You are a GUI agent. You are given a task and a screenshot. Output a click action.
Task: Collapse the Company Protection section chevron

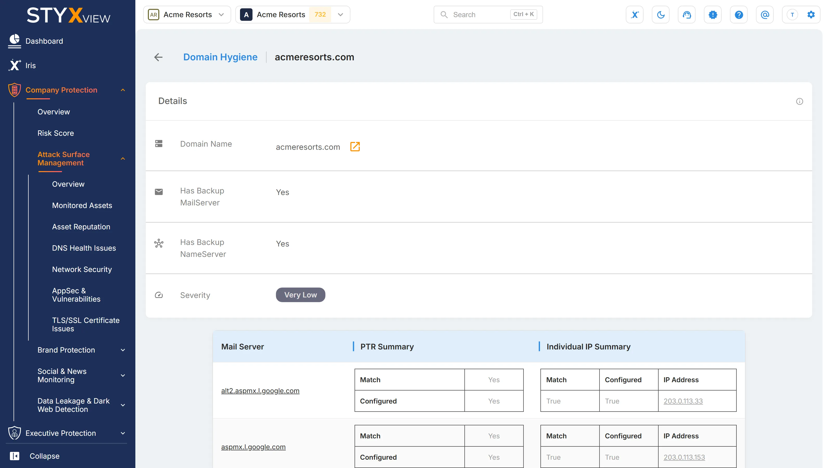point(123,90)
